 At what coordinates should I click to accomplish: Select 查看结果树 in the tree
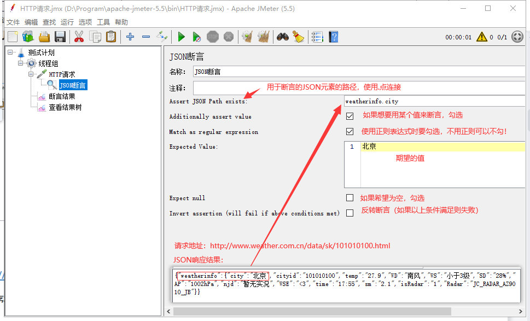[x=65, y=107]
